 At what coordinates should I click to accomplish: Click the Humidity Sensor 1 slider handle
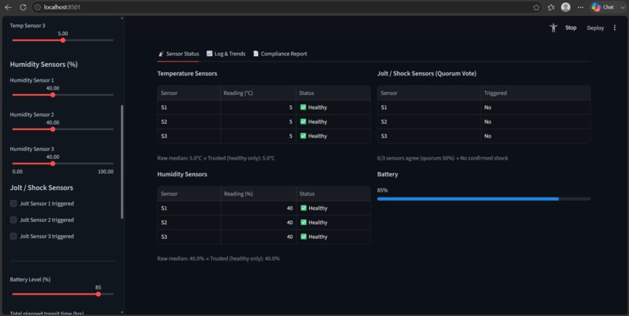53,95
